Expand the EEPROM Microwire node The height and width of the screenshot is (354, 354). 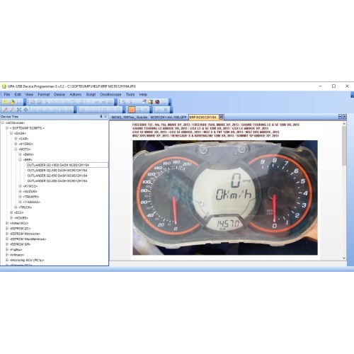7,234
